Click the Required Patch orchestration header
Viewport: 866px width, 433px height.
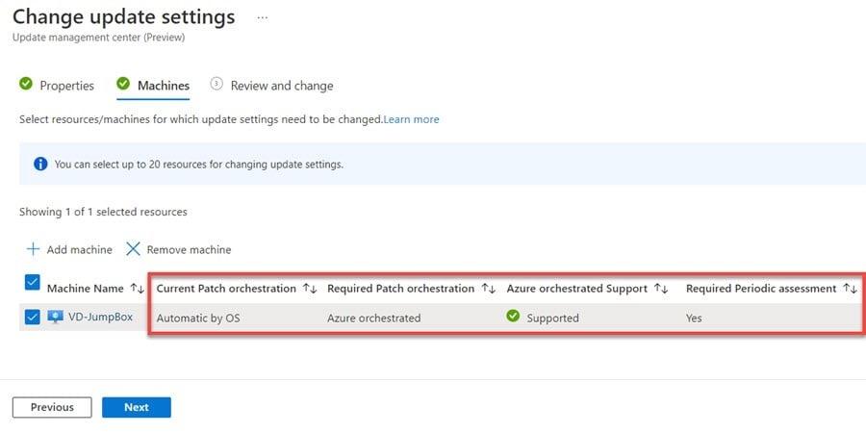(x=401, y=289)
